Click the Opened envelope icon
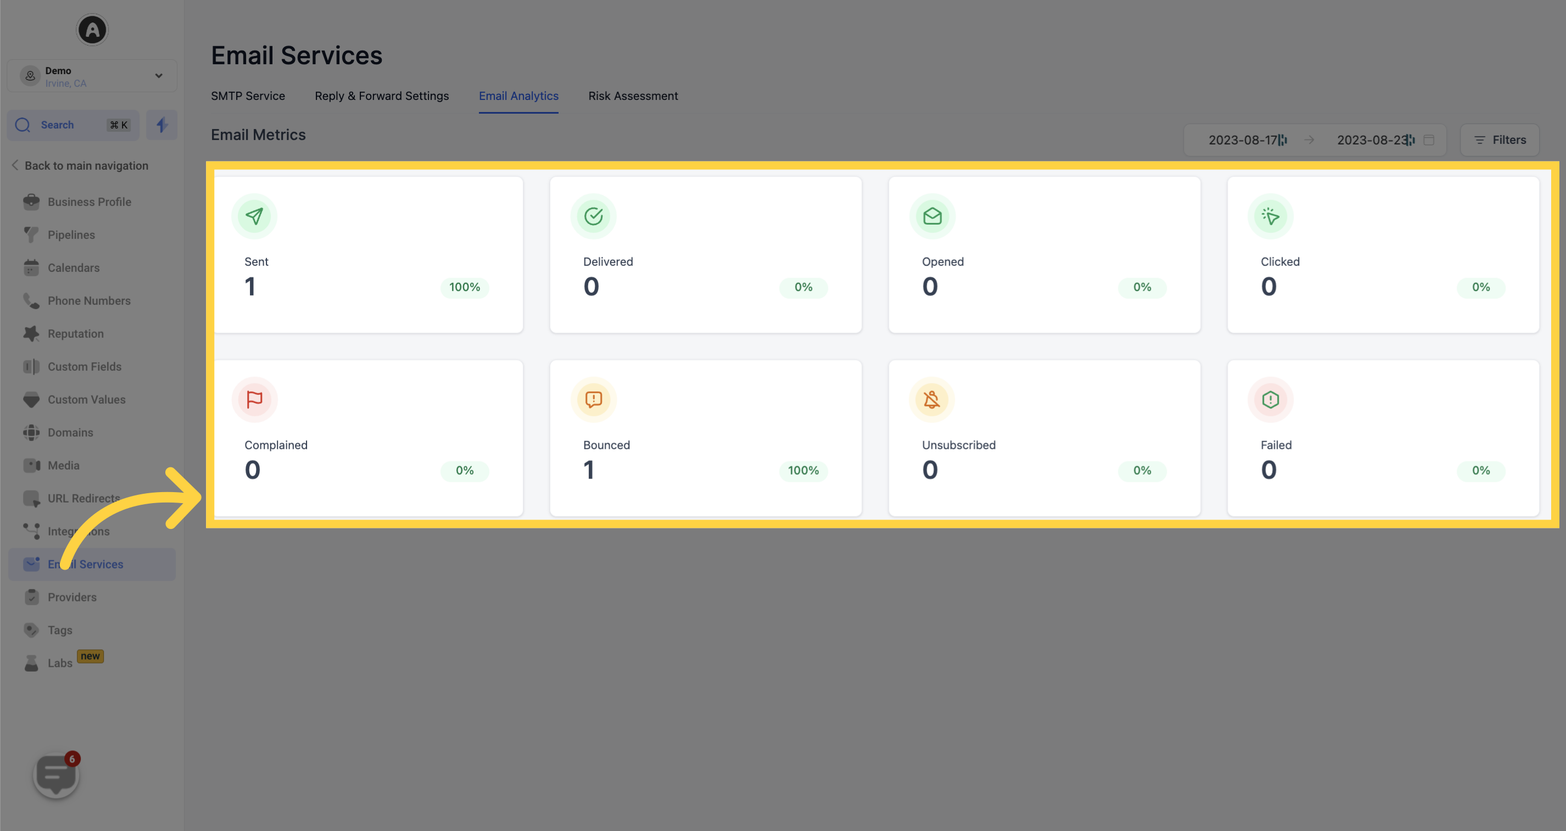Screen dimensions: 1566x831 [x=931, y=215]
